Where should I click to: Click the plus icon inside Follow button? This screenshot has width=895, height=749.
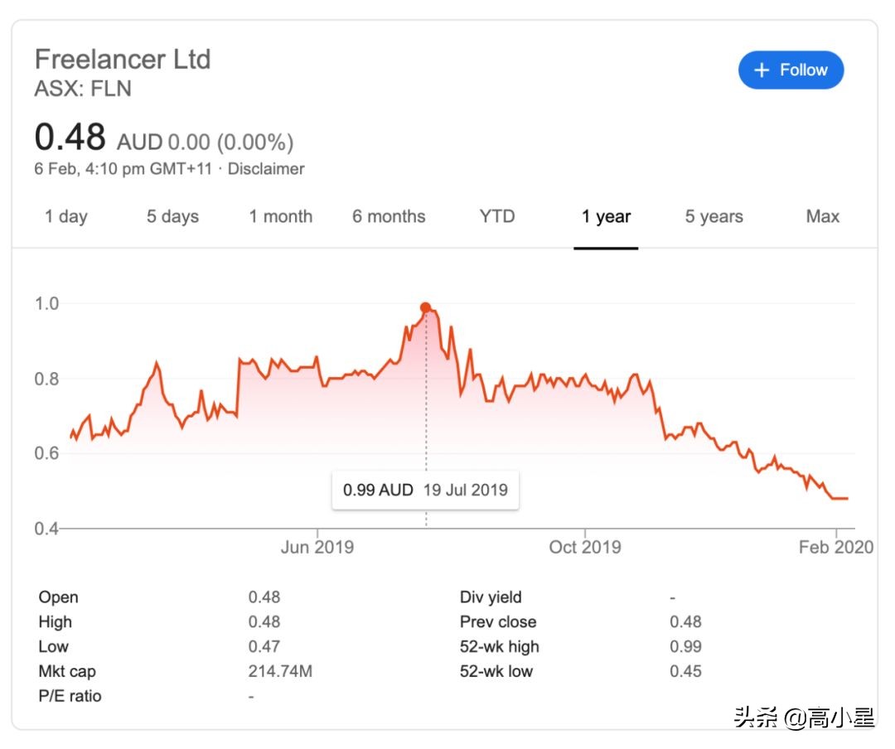coord(762,70)
